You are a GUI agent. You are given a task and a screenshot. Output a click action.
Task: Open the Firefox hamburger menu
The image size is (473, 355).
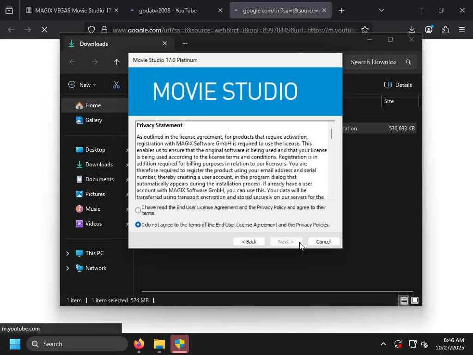pyautogui.click(x=462, y=30)
